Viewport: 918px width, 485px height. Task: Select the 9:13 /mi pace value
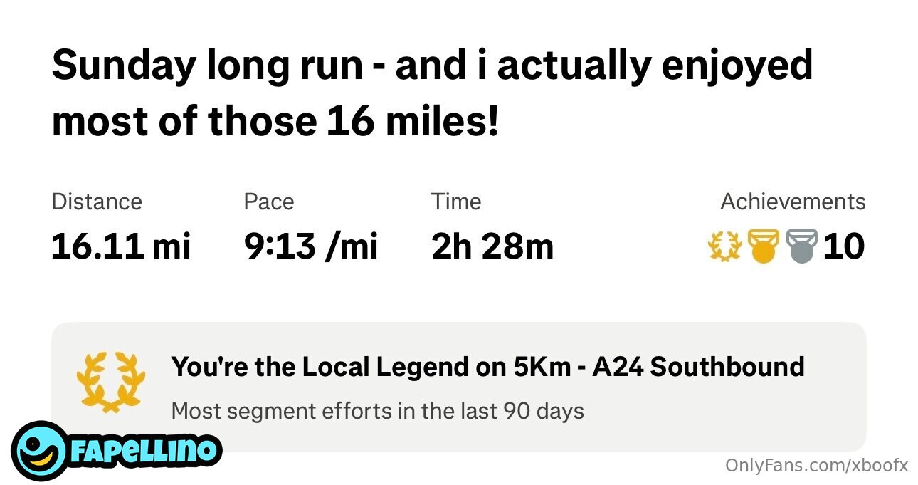point(310,246)
